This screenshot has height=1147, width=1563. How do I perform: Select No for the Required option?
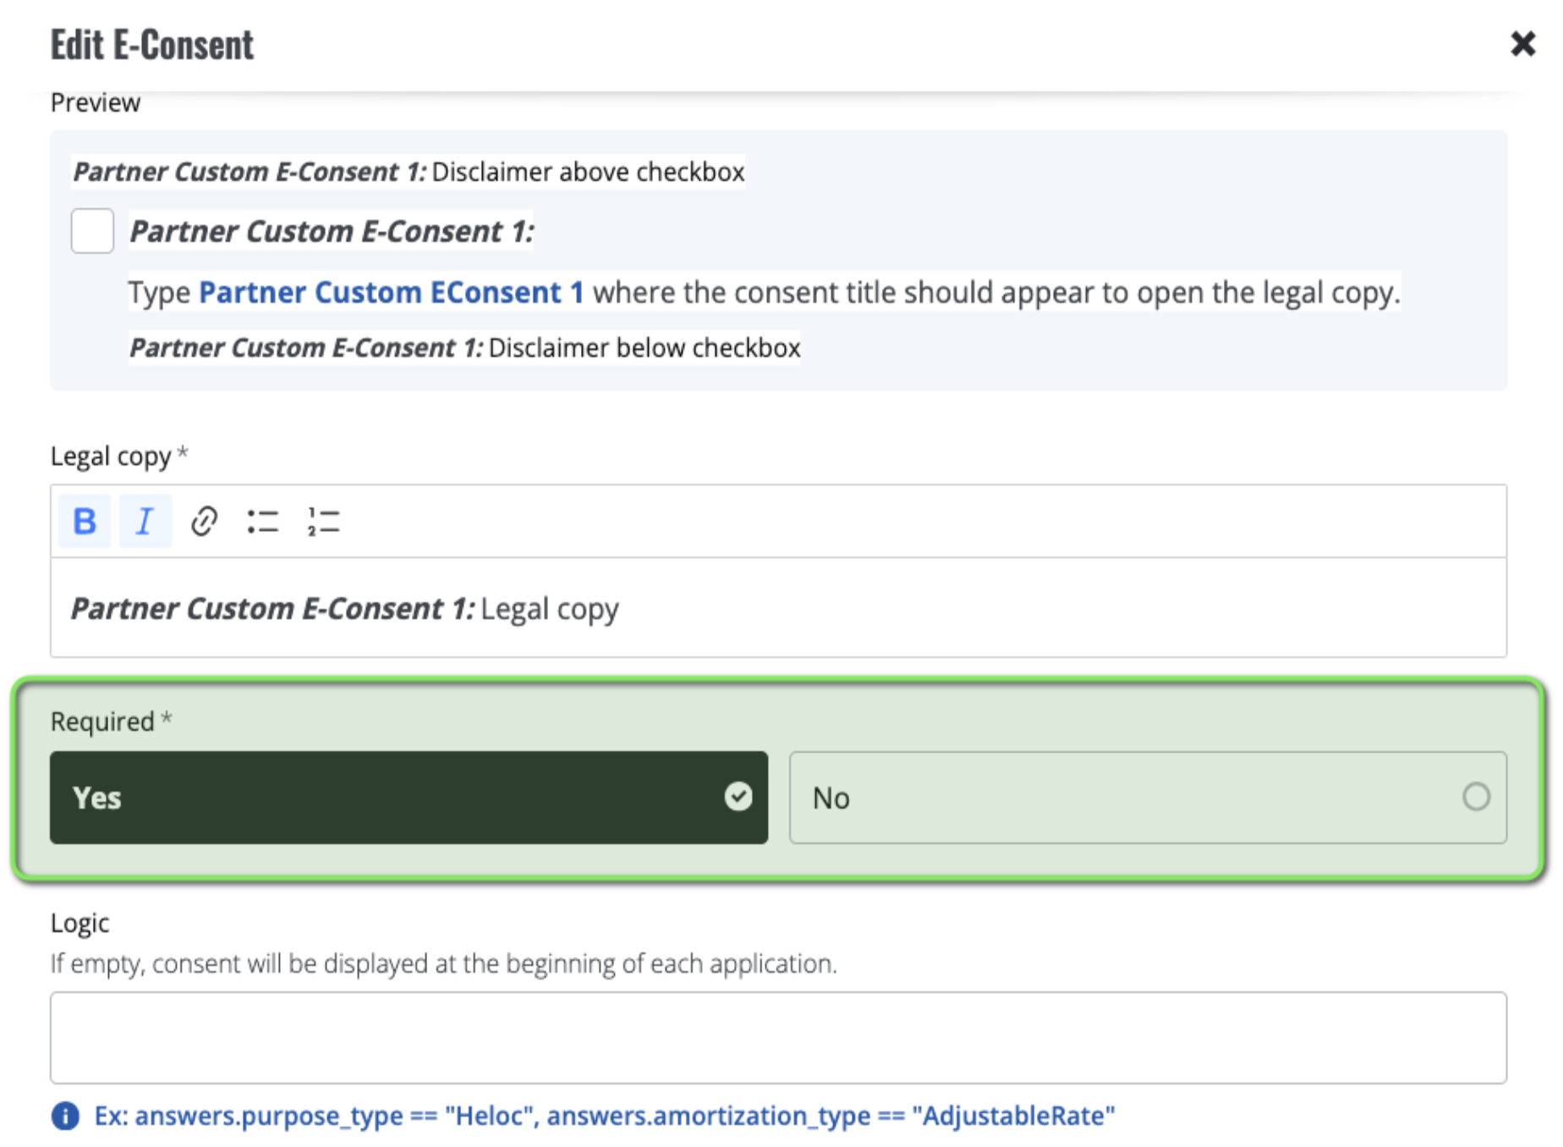[x=1147, y=798]
